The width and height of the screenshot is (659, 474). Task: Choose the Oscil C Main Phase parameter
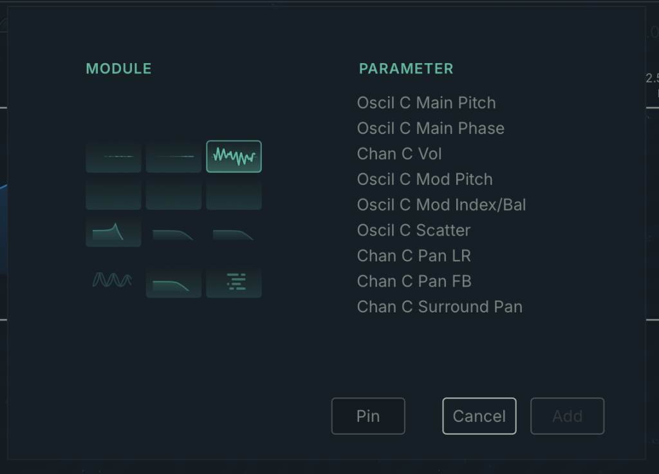pos(431,128)
